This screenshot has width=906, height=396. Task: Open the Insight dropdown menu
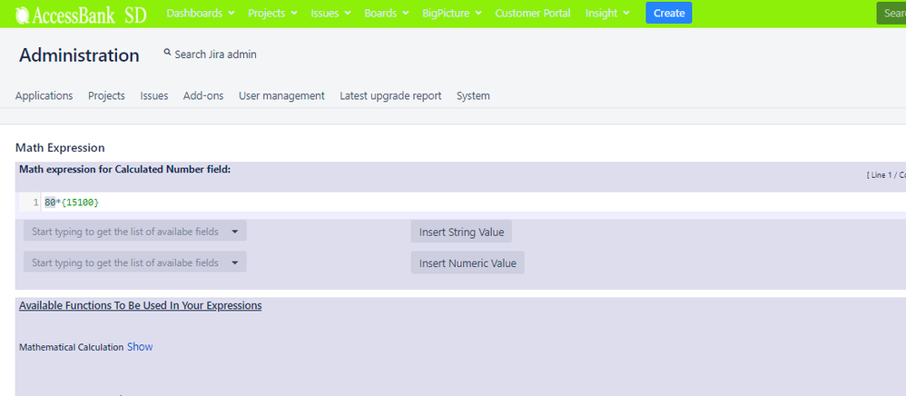click(607, 13)
